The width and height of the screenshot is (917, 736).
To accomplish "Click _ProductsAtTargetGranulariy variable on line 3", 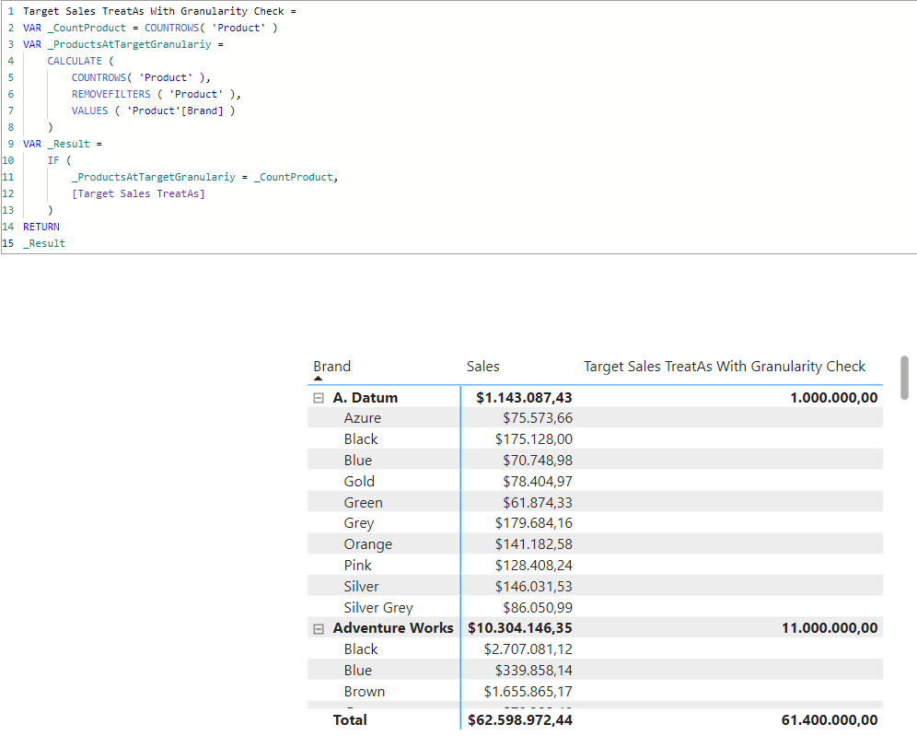I will (x=129, y=44).
